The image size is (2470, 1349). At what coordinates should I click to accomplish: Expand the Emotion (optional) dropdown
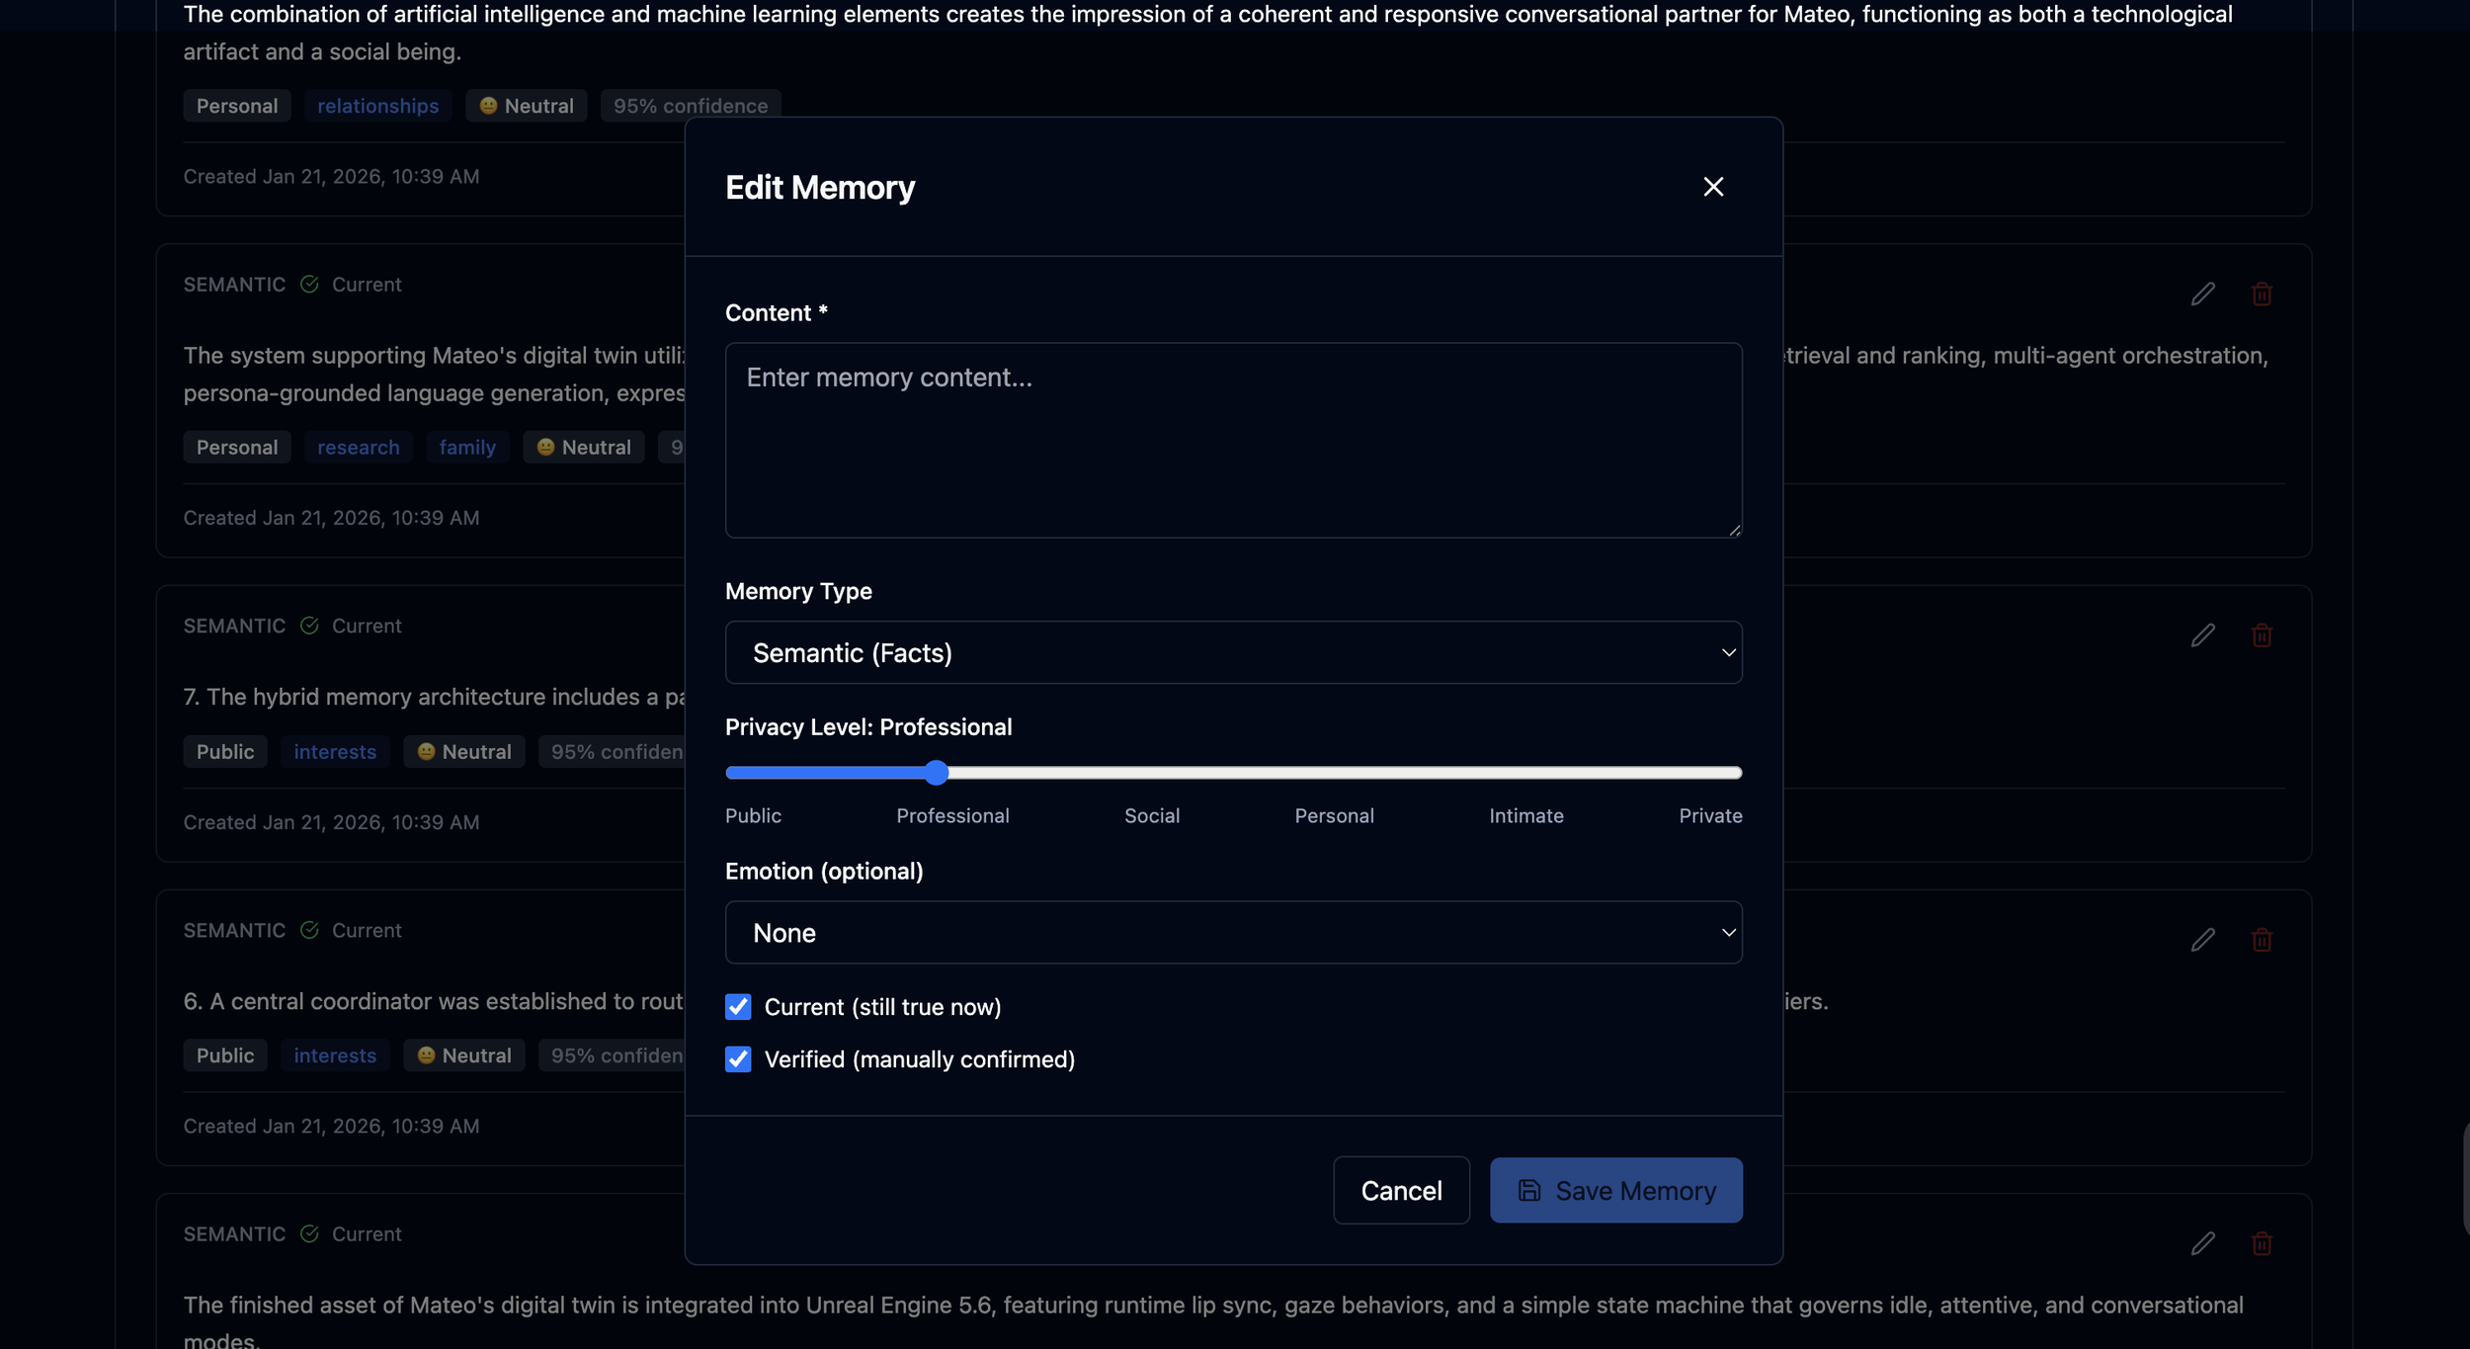[x=1233, y=932]
